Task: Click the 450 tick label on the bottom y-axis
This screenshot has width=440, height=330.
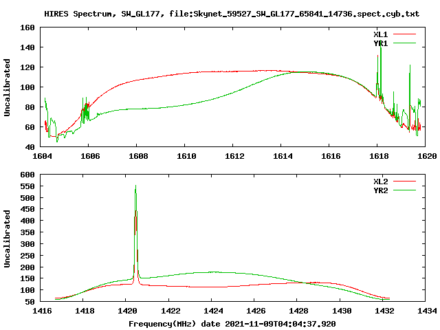Action: pos(27,209)
